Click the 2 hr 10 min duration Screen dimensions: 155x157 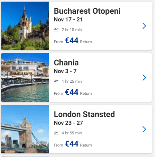point(72,29)
